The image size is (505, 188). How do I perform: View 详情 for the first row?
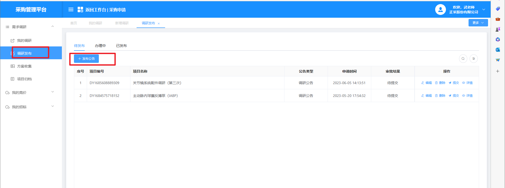coord(467,83)
